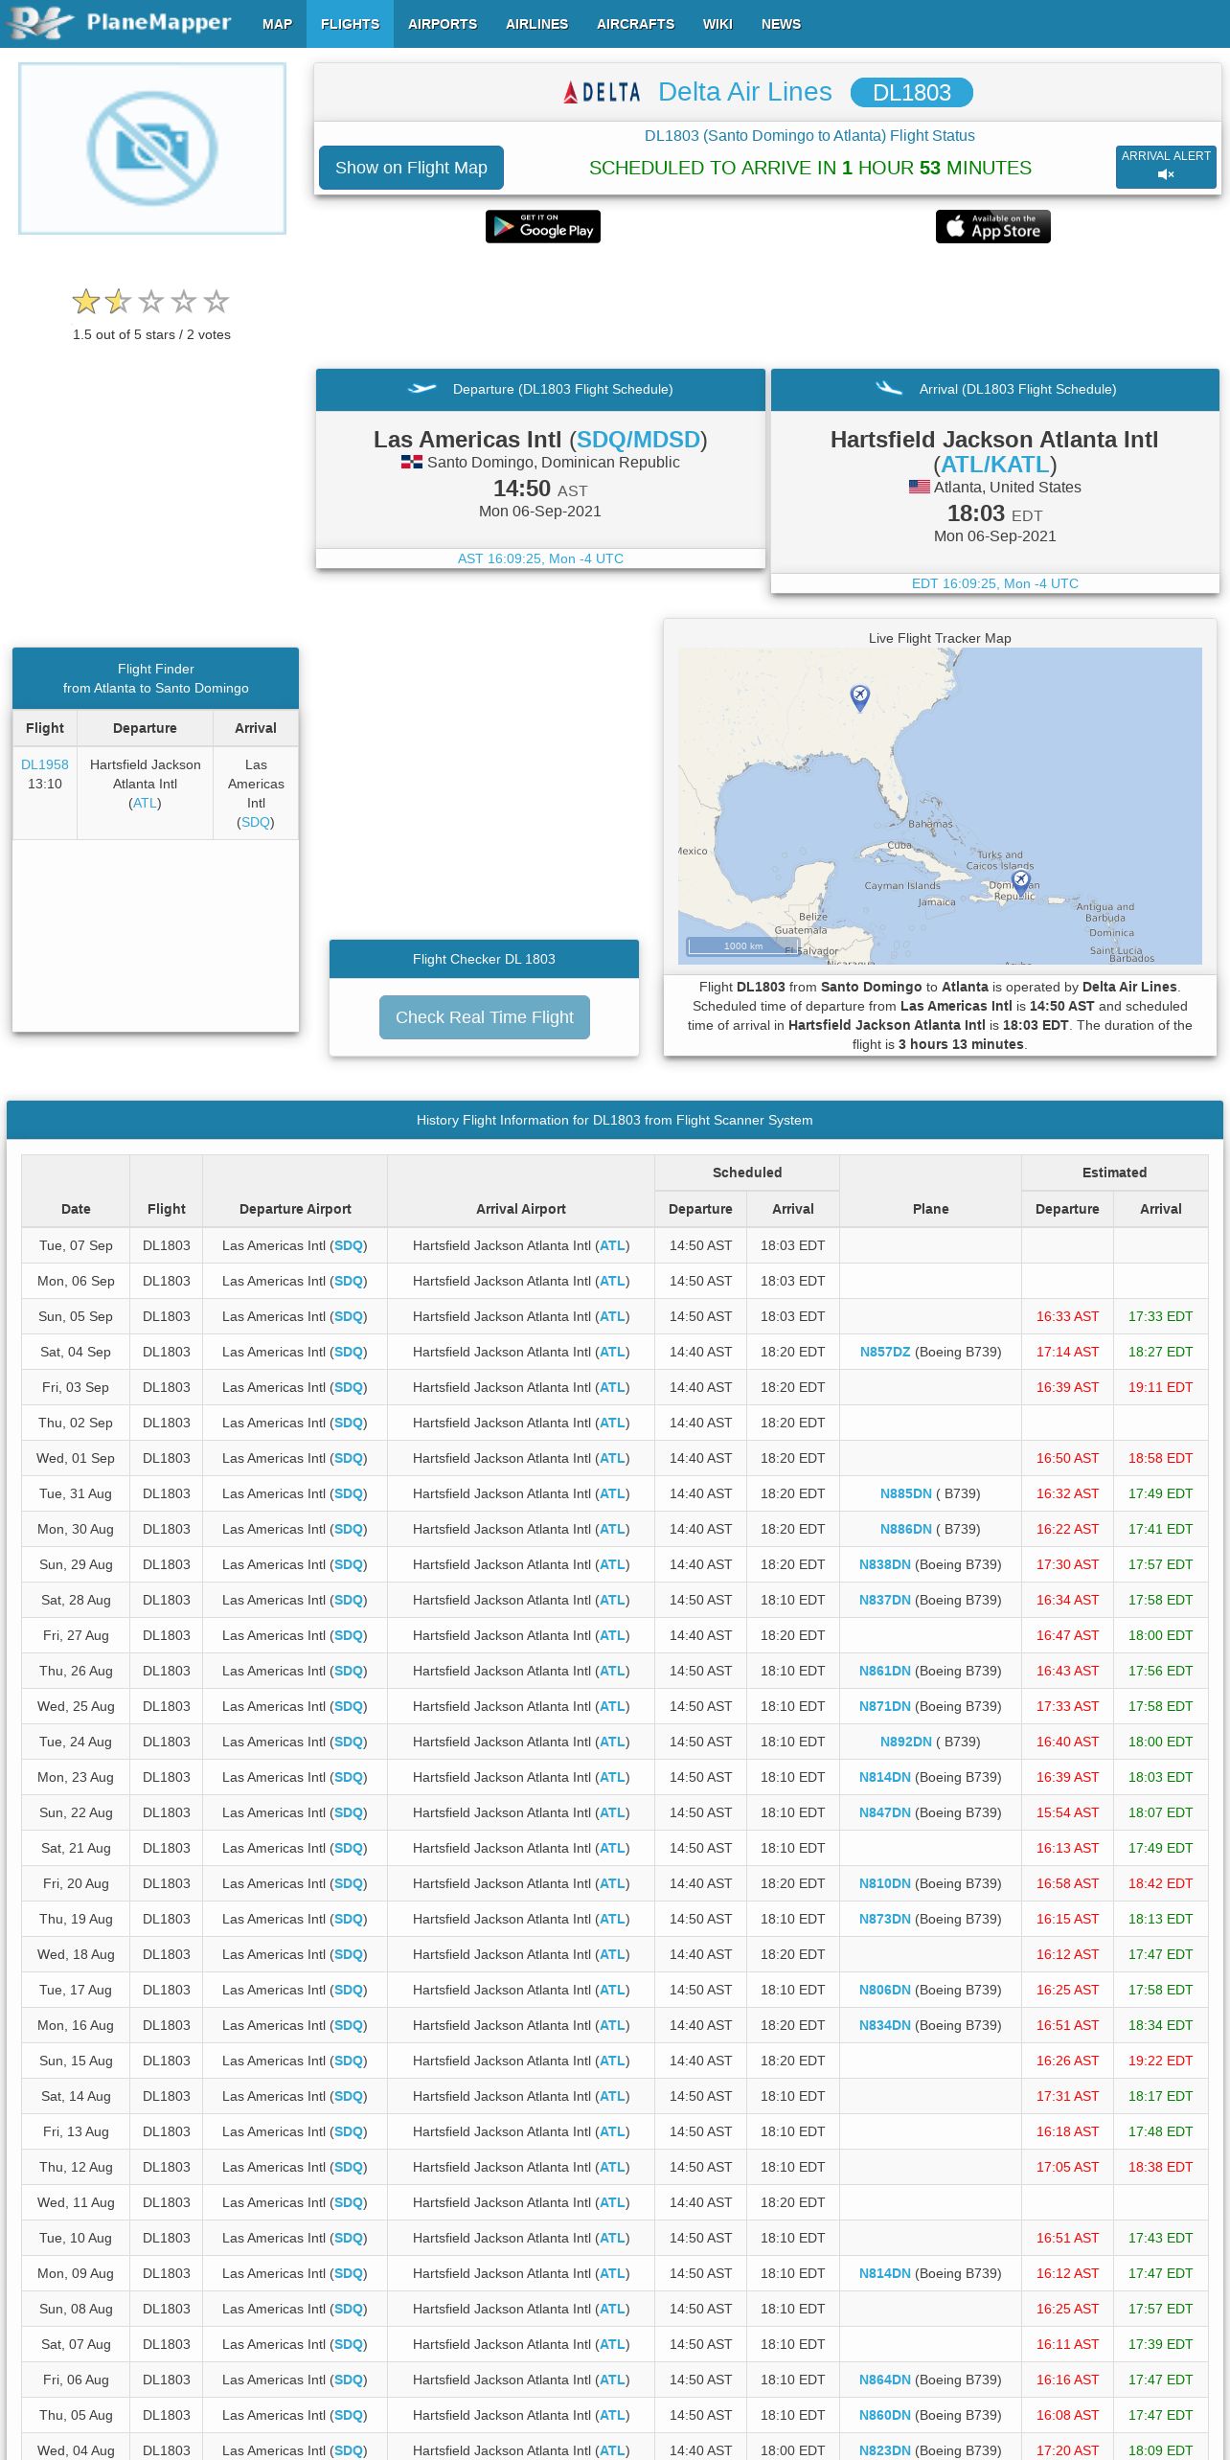This screenshot has height=2460, width=1230.
Task: Open the AIRCRAFTS menu item
Action: 635,24
